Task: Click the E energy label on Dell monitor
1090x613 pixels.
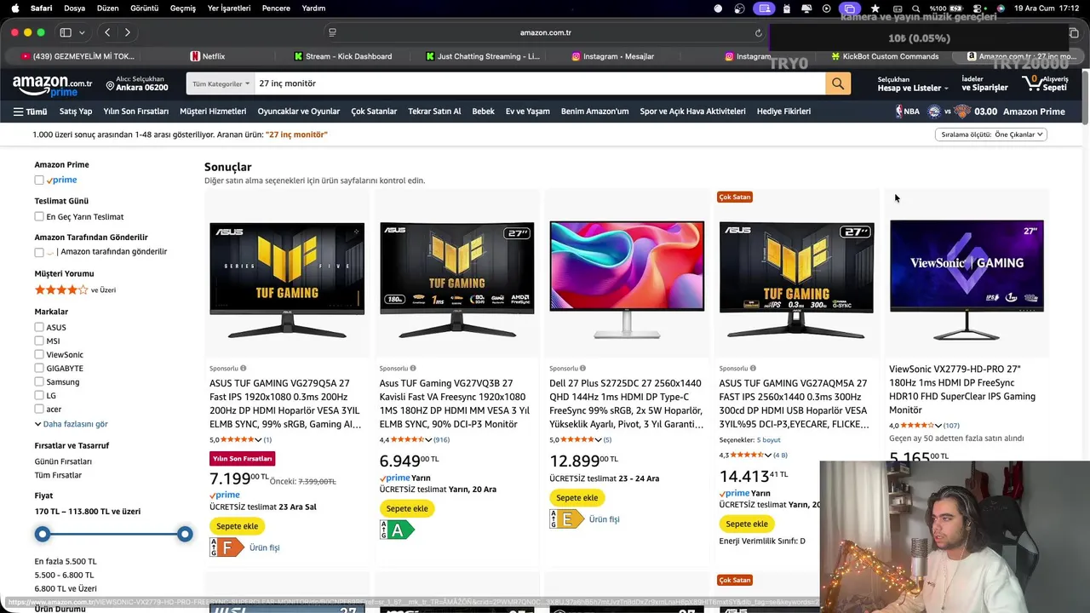Action: tap(566, 519)
